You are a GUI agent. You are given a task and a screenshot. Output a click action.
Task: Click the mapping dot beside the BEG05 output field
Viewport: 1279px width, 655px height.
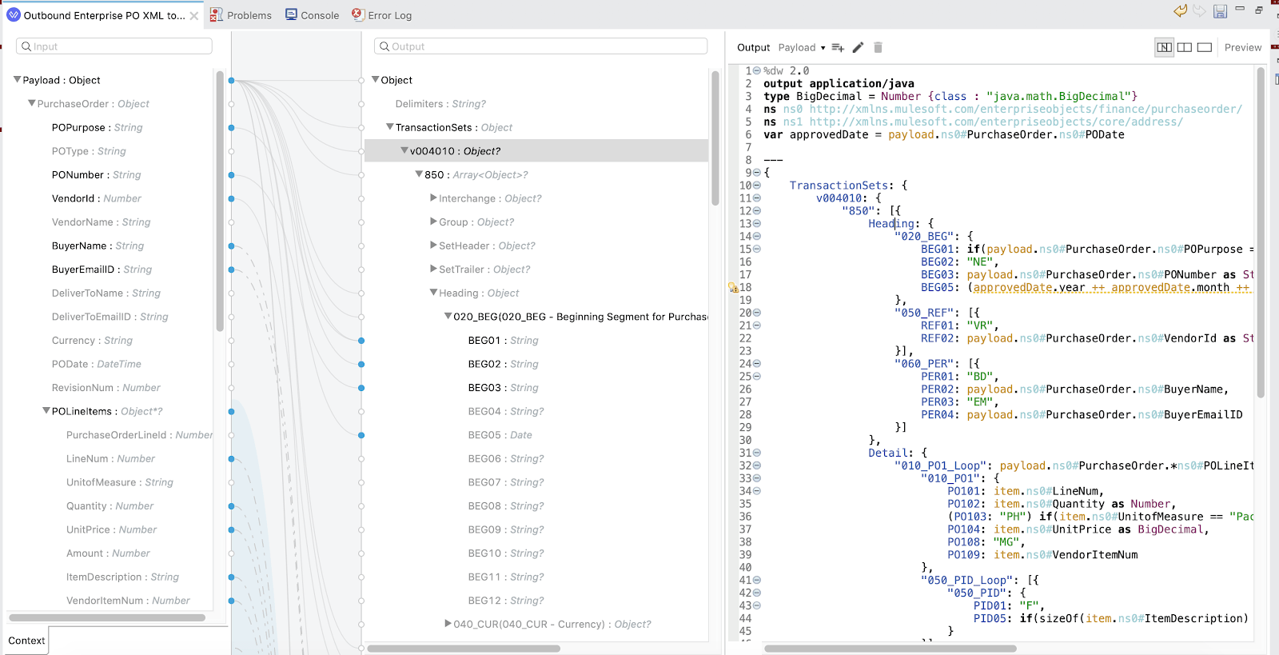(361, 435)
